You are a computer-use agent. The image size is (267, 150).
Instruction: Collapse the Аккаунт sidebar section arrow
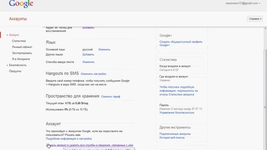point(7,35)
